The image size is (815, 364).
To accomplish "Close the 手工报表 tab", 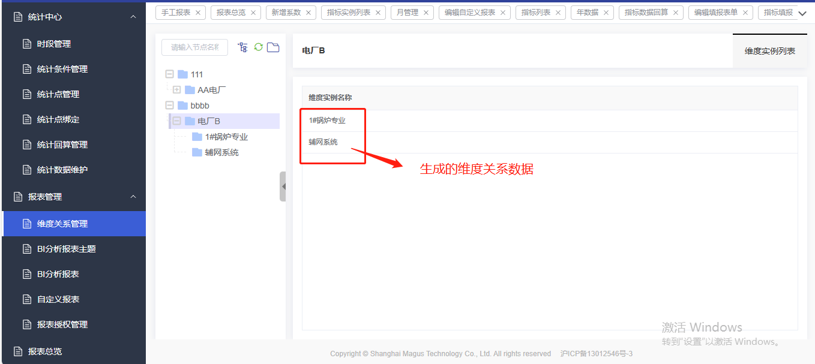I will pos(198,13).
